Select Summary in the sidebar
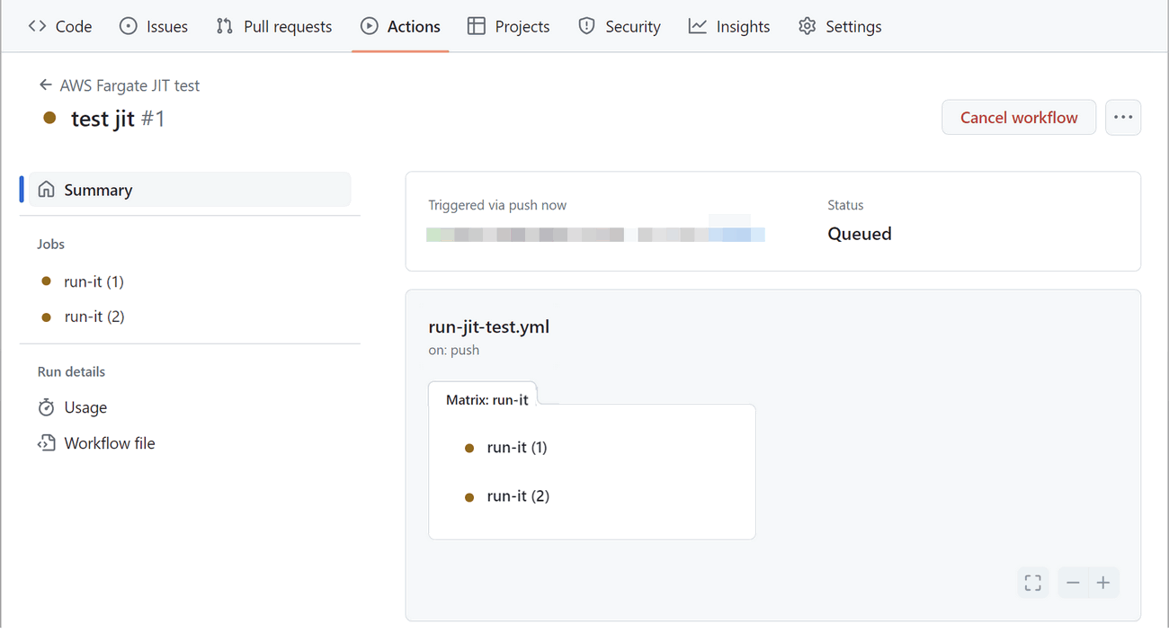This screenshot has width=1169, height=633. [x=190, y=190]
